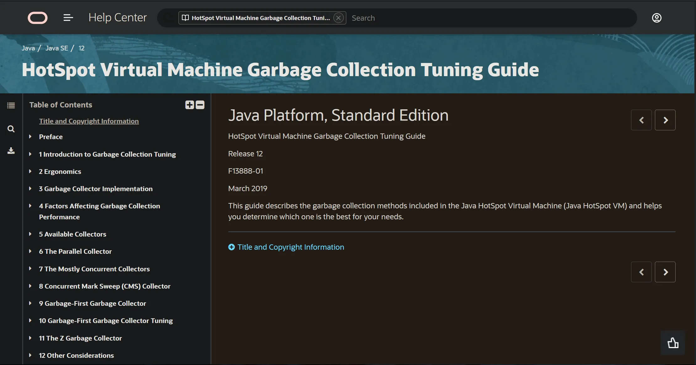Screen dimensions: 696x365
Task: Open the Preface entry
Action: point(51,137)
